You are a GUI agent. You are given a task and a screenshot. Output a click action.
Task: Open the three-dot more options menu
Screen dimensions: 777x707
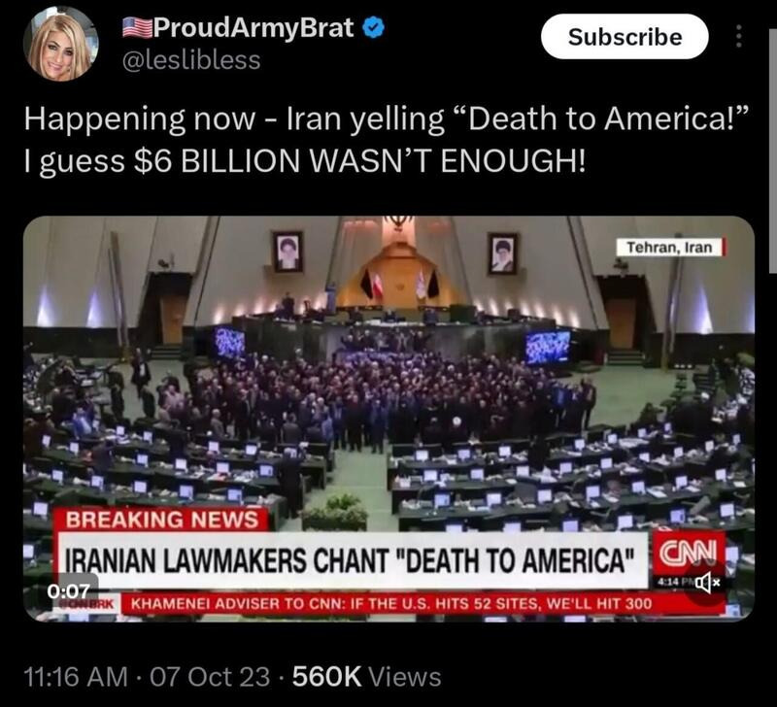point(739,36)
